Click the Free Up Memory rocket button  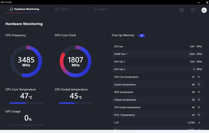(x=142, y=36)
